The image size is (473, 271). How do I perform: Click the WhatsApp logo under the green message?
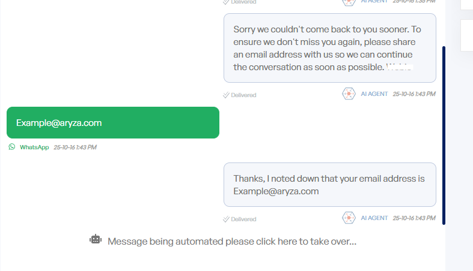coord(12,147)
